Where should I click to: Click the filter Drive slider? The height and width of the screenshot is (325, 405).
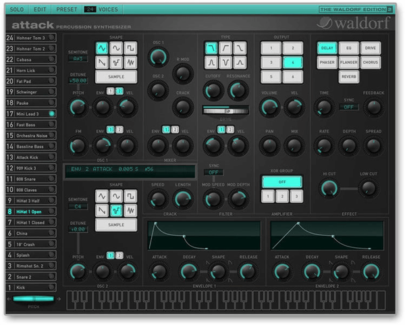(x=227, y=110)
